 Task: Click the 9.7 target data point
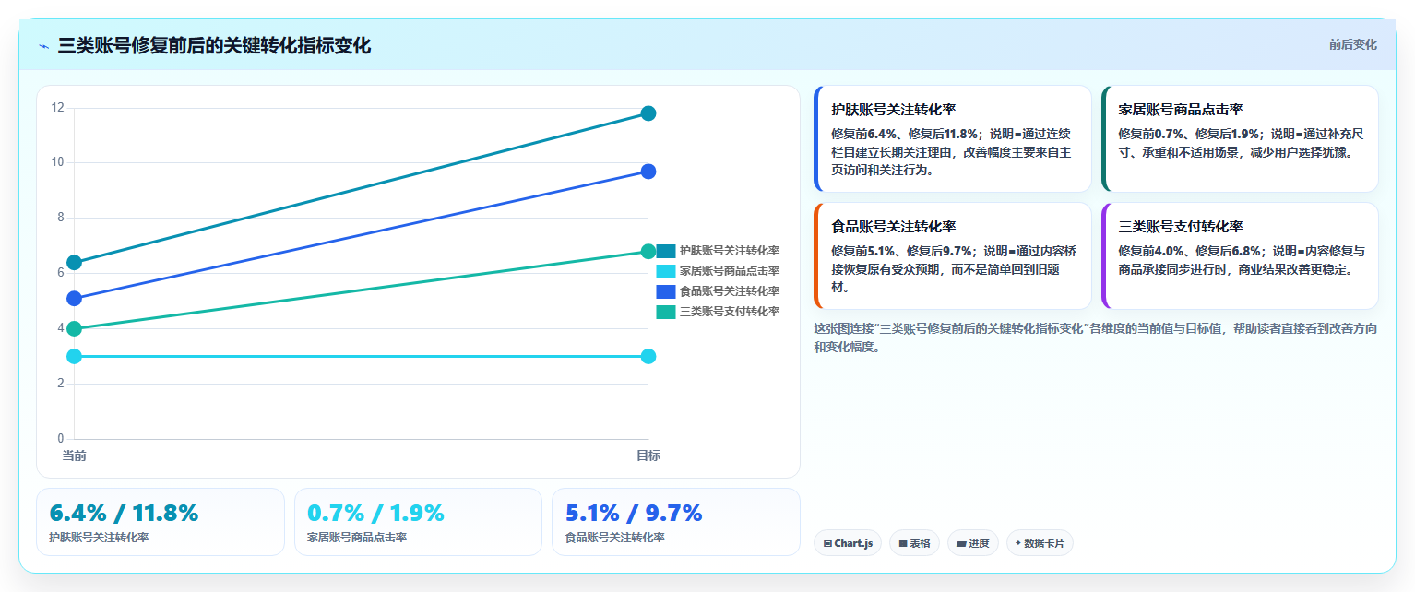648,172
